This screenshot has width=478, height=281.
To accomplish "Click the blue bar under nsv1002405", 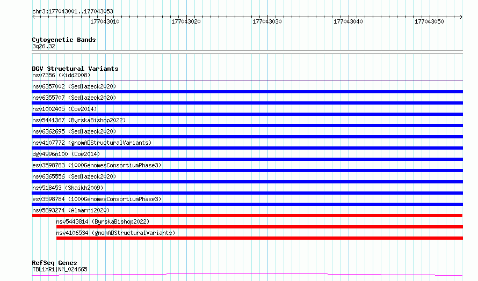I will click(x=247, y=114).
